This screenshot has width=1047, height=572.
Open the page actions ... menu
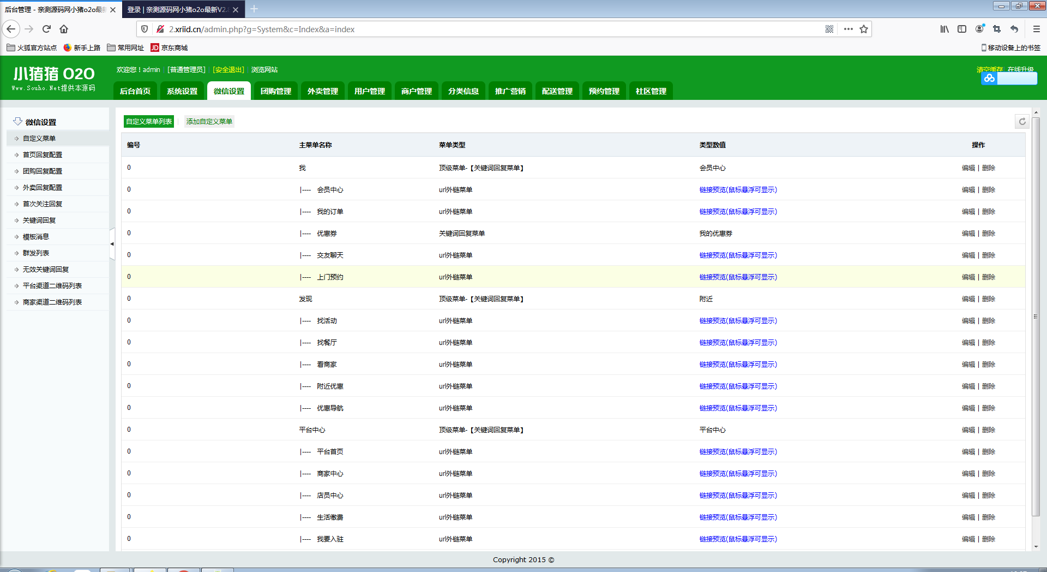pyautogui.click(x=848, y=29)
